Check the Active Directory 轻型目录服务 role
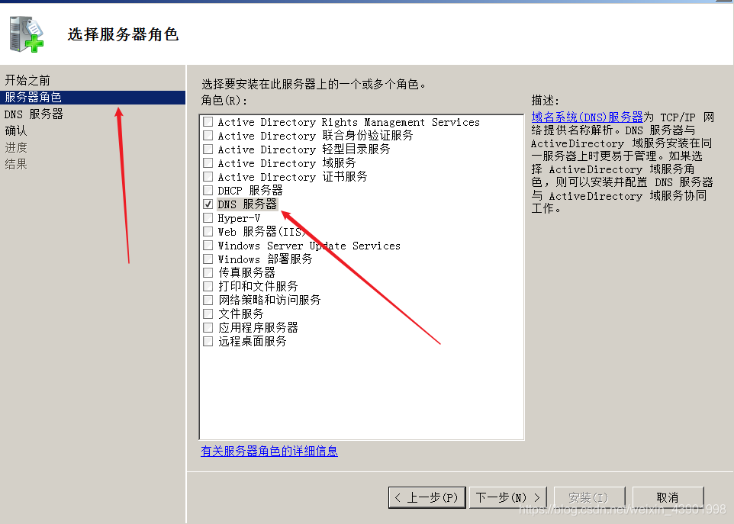Screen dimensions: 734x524 (208, 149)
